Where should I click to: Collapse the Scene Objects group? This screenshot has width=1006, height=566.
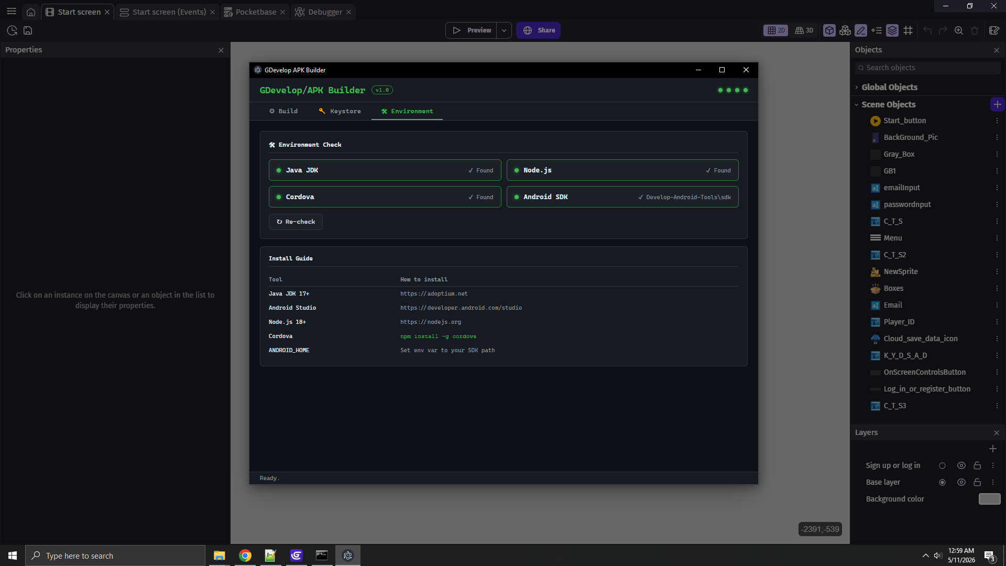click(857, 104)
